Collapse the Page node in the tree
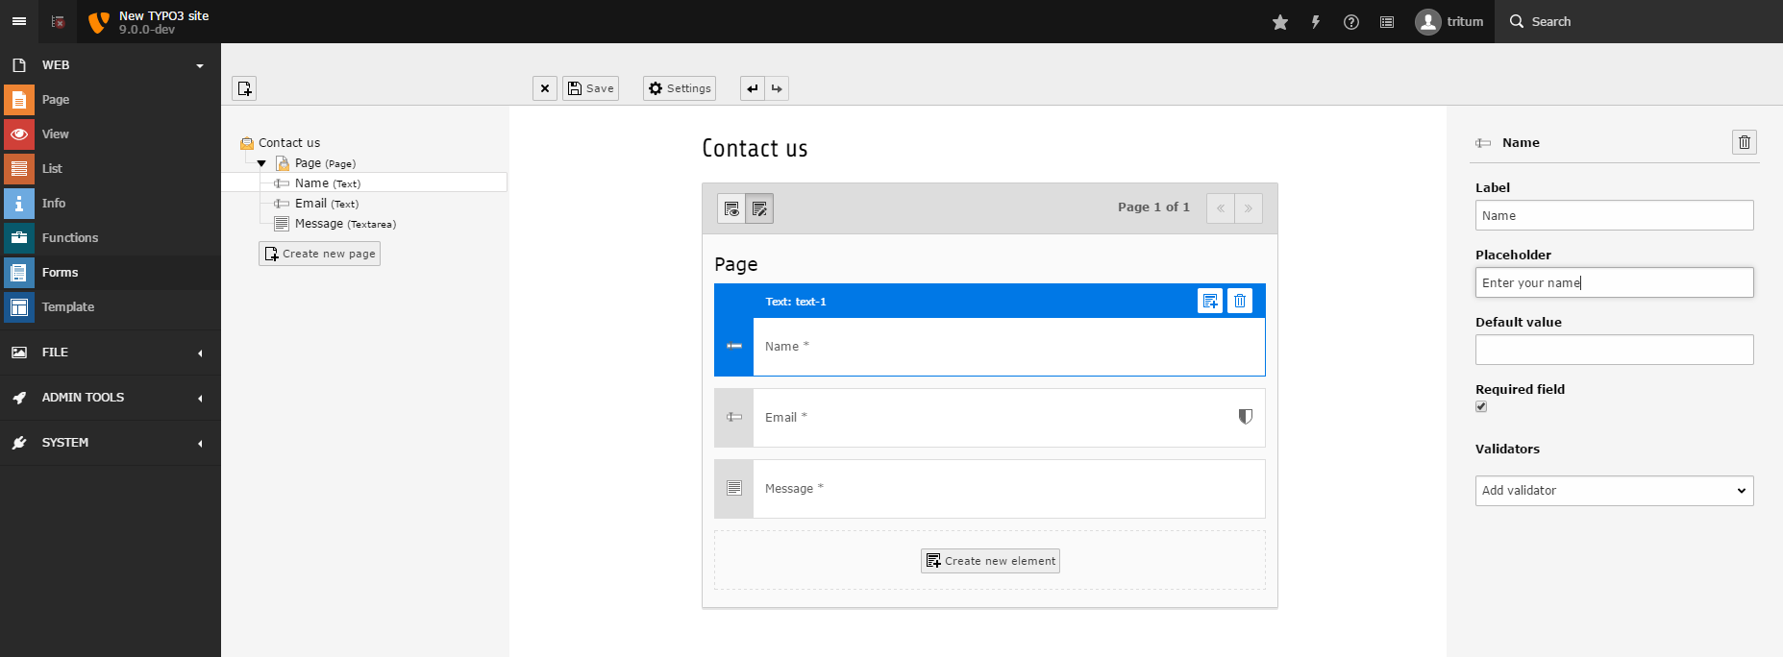This screenshot has width=1783, height=657. pyautogui.click(x=261, y=163)
